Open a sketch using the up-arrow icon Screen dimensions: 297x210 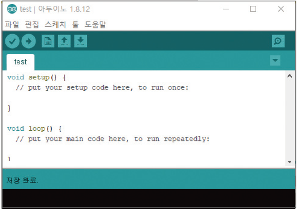click(64, 41)
